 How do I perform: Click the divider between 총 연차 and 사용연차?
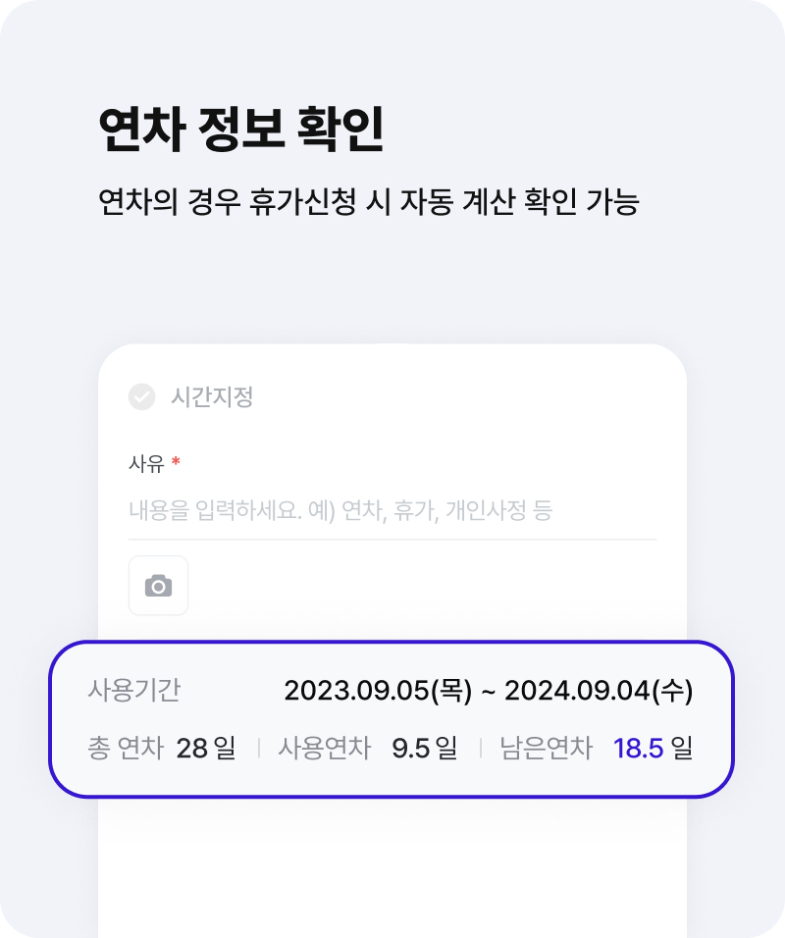pos(258,748)
